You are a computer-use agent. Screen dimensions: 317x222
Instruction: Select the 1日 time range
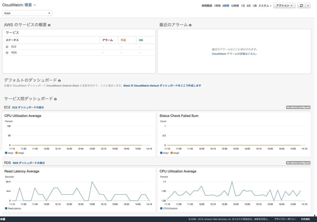(x=243, y=6)
